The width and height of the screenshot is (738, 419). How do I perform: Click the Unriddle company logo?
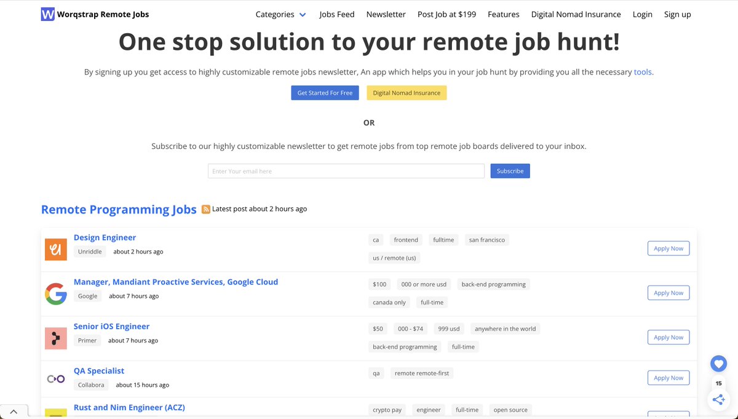56,249
